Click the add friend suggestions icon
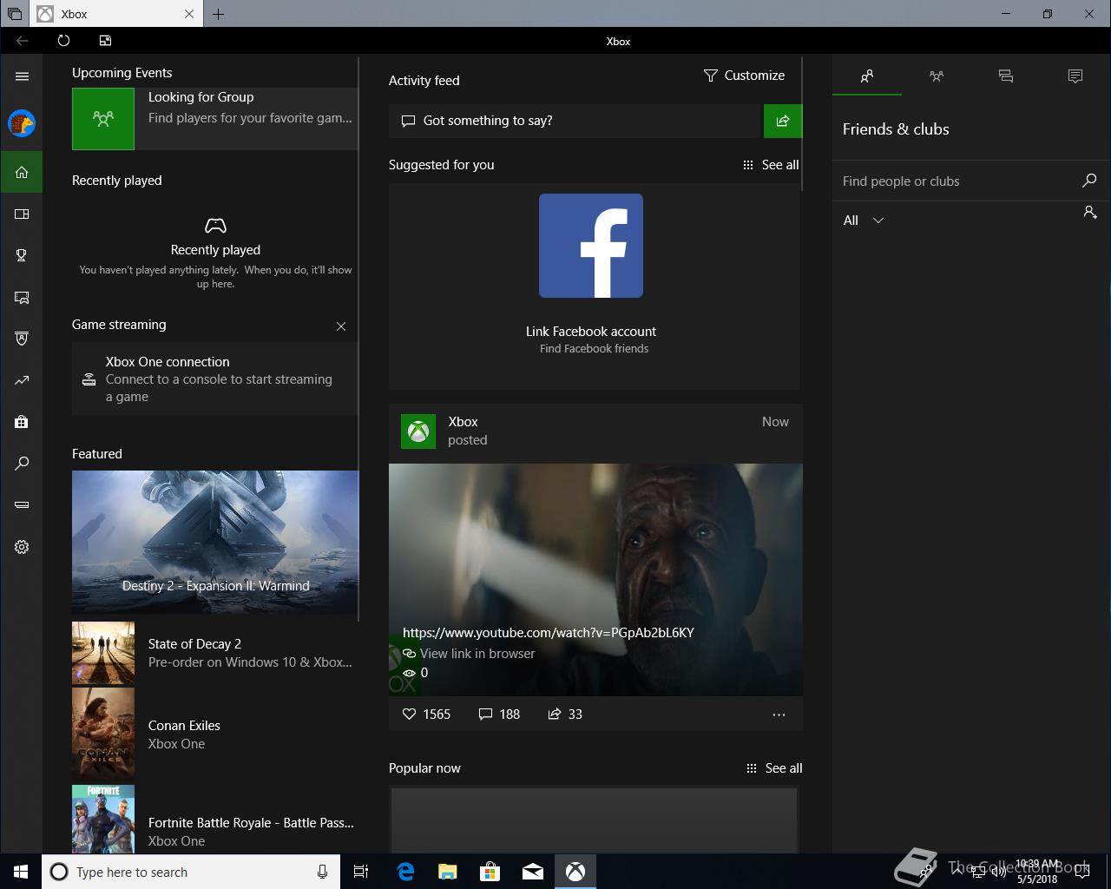This screenshot has width=1111, height=889. [1090, 212]
